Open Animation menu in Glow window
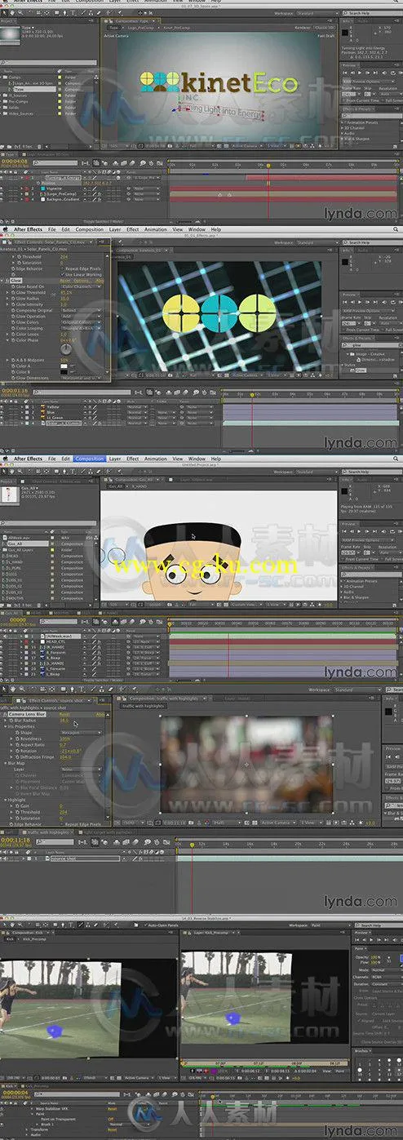 click(157, 230)
